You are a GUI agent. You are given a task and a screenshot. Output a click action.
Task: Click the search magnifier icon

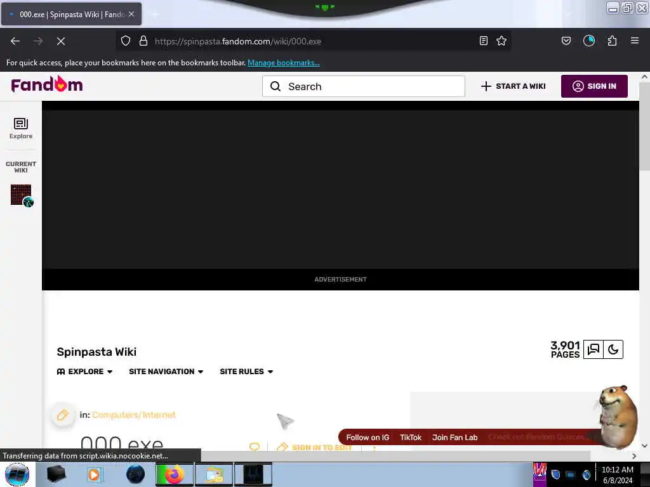275,86
